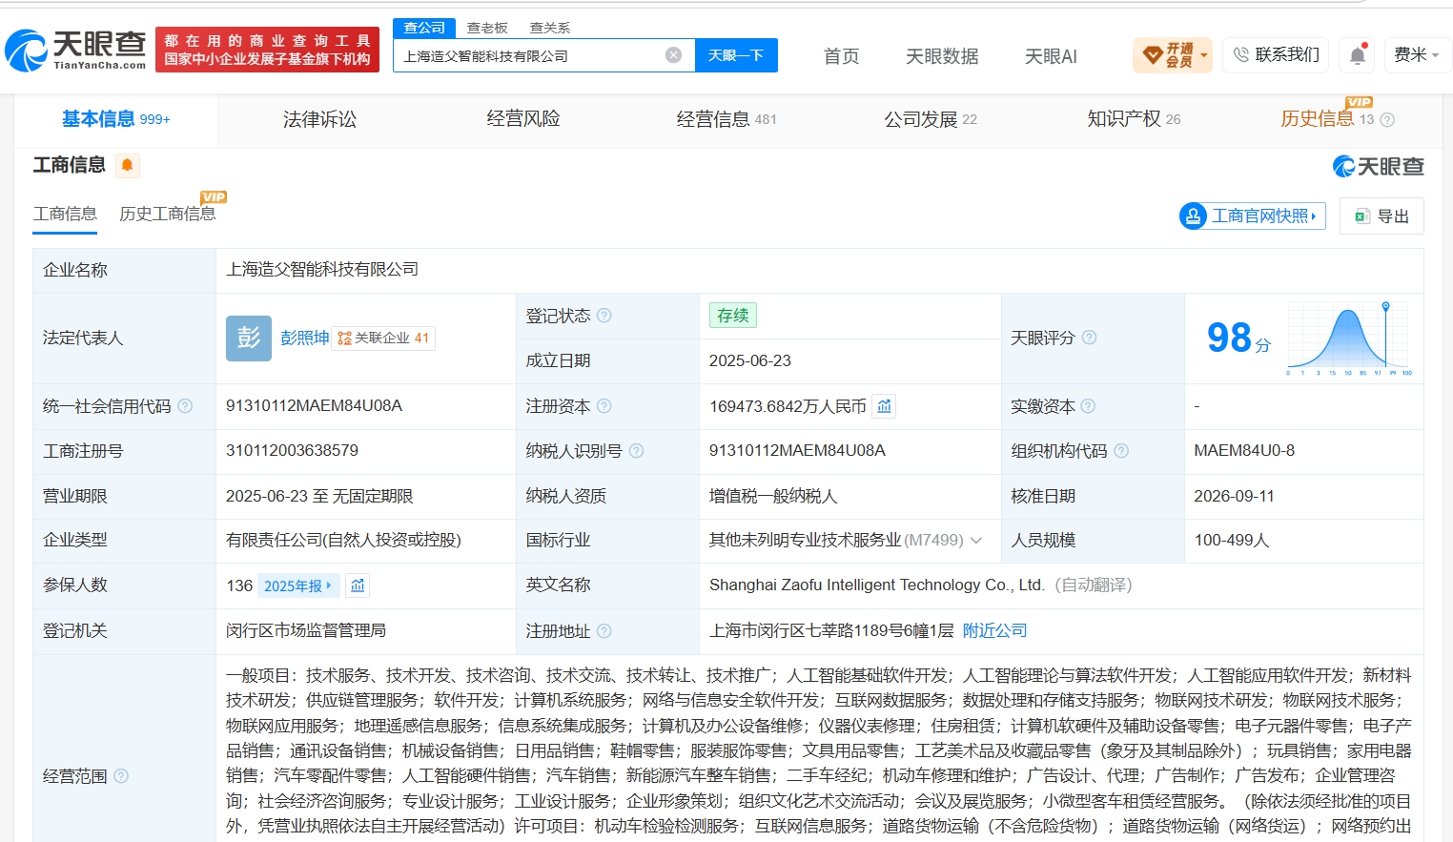Click the 存续 registration status badge

[x=732, y=316]
